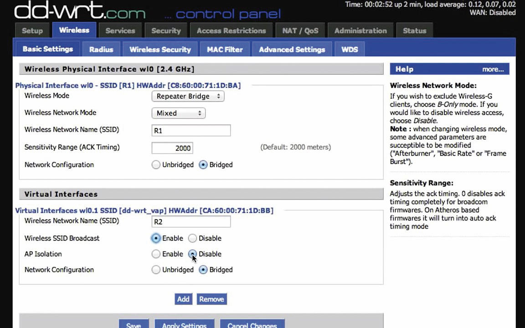Open the Status main tab
The height and width of the screenshot is (328, 525).
(x=415, y=31)
